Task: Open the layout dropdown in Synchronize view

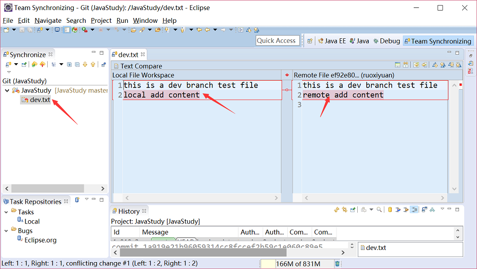Action: 61,64
